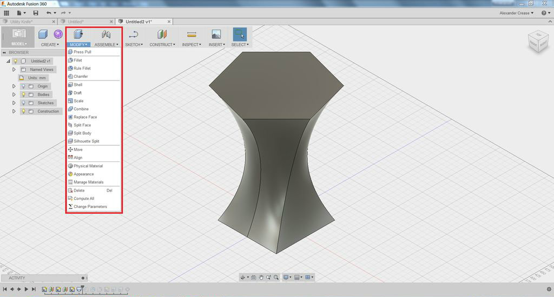This screenshot has height=297, width=554.
Task: Click the Select tool icon
Action: point(240,34)
